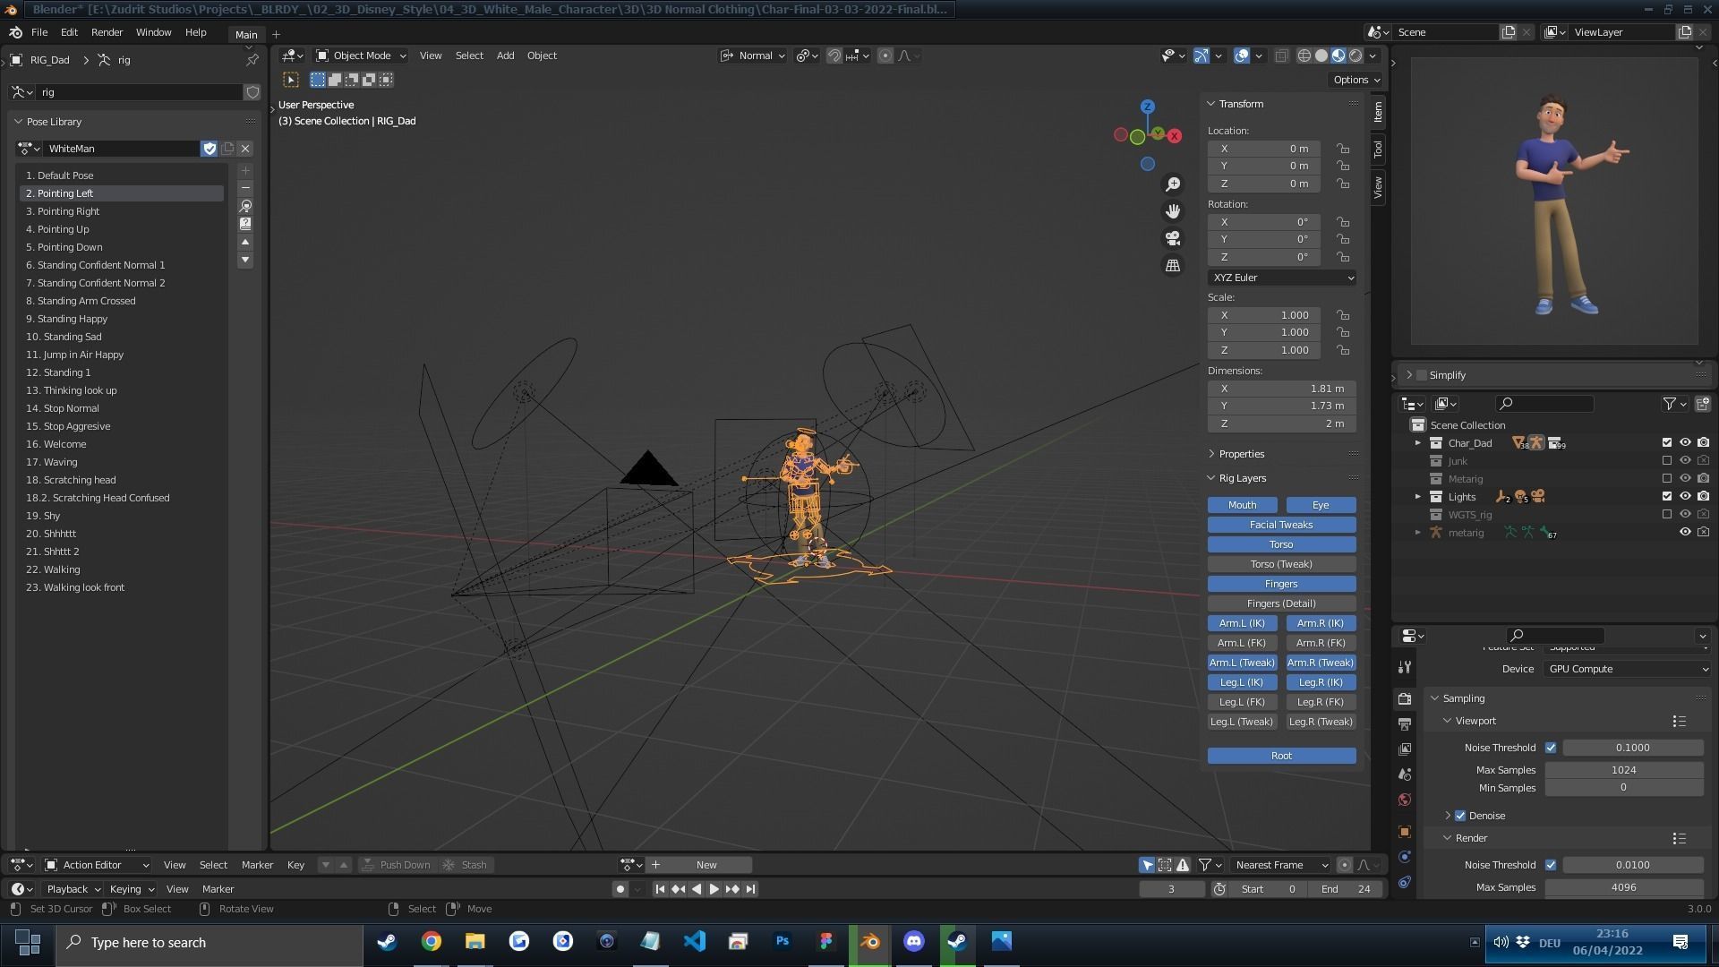Move pose up arrow icon
This screenshot has height=967, width=1719.
pyautogui.click(x=245, y=243)
